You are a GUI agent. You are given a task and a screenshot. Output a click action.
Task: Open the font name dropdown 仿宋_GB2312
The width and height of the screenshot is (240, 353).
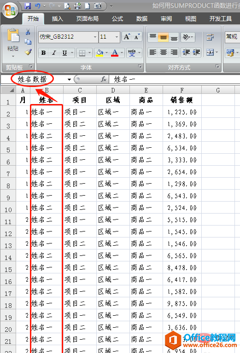click(95, 37)
